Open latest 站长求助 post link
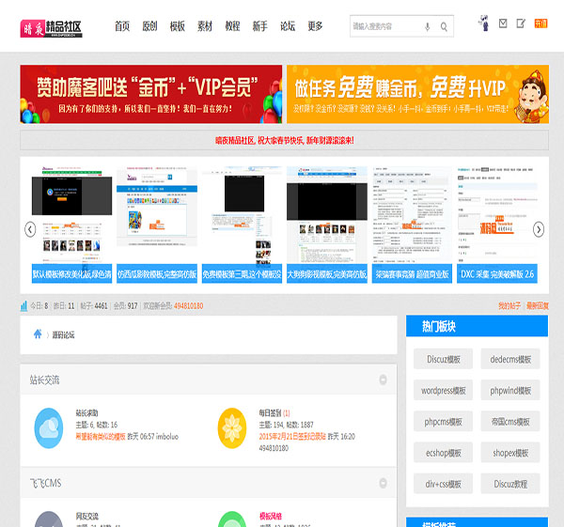564x527 pixels. (x=101, y=437)
